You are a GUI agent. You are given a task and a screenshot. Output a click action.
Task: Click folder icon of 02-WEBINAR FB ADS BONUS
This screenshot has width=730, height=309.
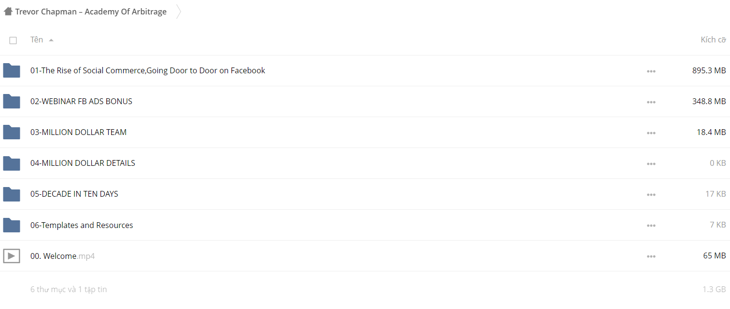[12, 102]
